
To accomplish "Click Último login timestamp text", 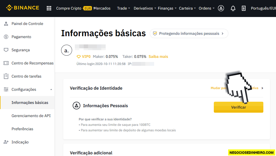I will pyautogui.click(x=101, y=64).
